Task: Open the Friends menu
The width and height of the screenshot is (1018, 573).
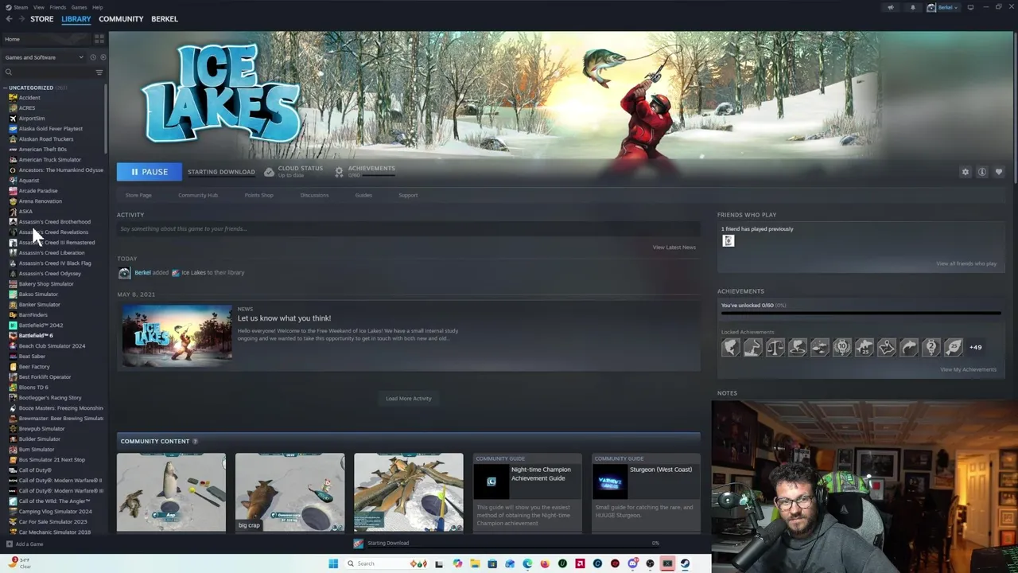Action: (x=58, y=7)
